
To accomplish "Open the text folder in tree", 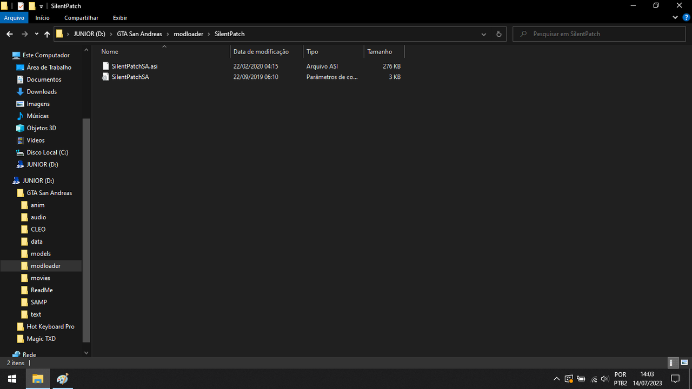I will pos(36,314).
